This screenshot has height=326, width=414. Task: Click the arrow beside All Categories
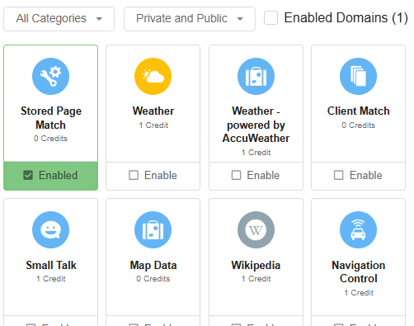pyautogui.click(x=99, y=19)
